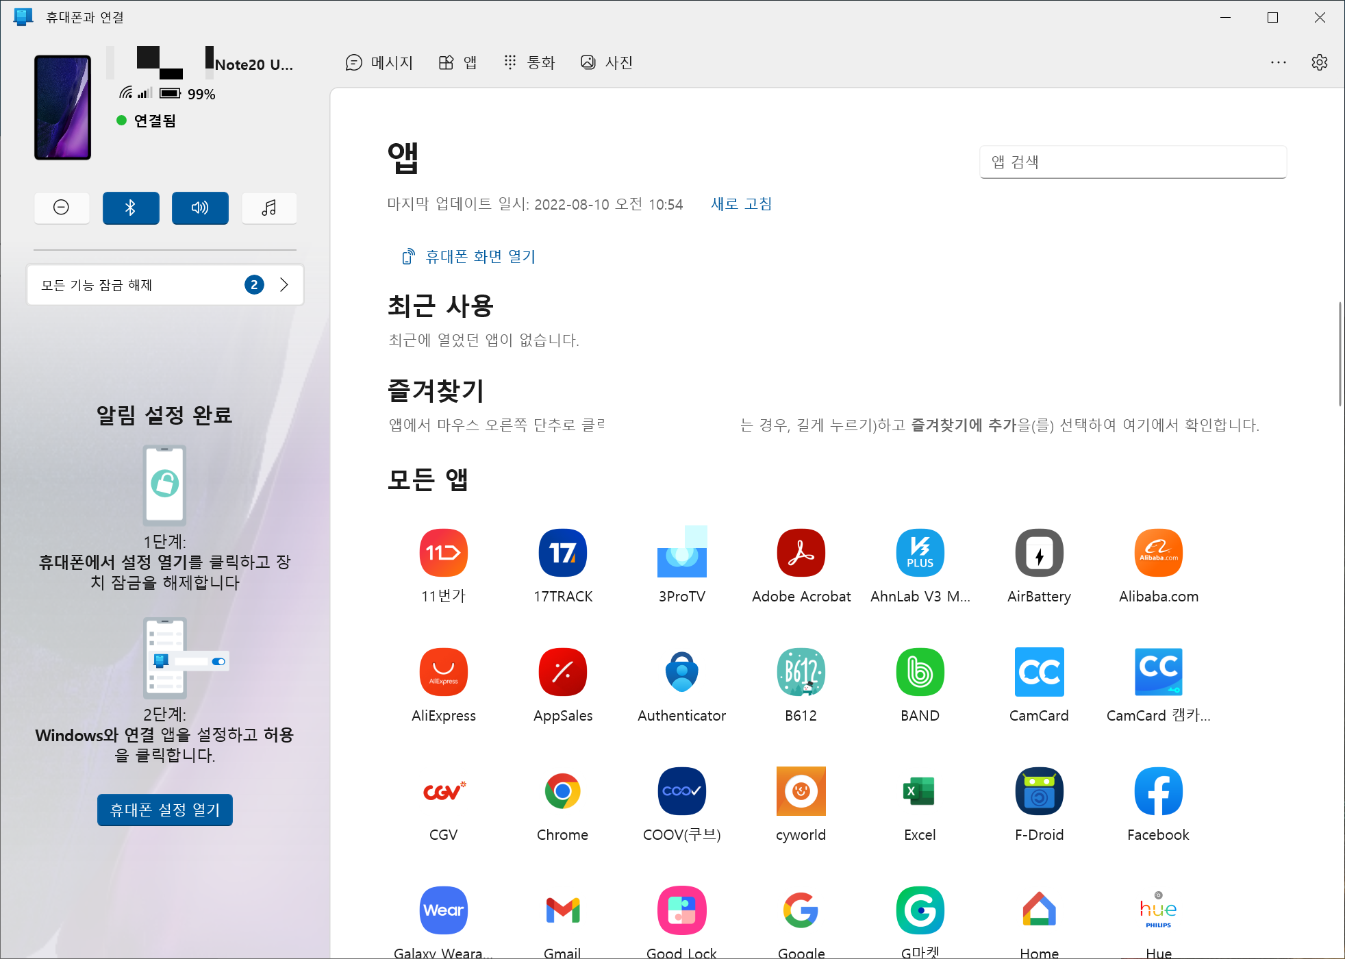Launch the Authenticator app

(x=681, y=672)
